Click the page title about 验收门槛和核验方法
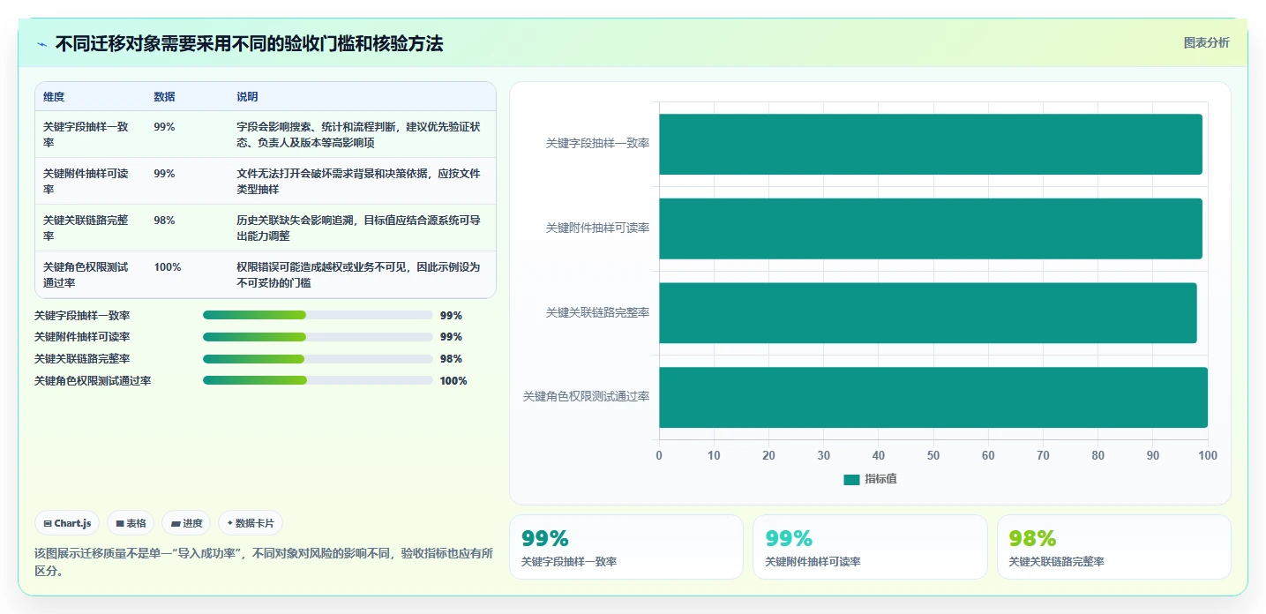This screenshot has height=614, width=1266. pos(249,44)
